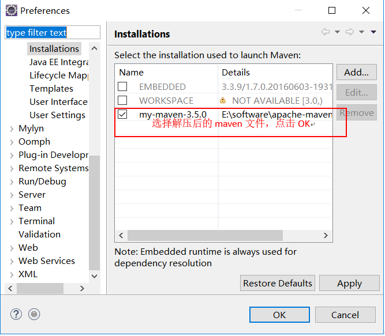
Task: Select Mylyn label in tree
Action: [31, 129]
